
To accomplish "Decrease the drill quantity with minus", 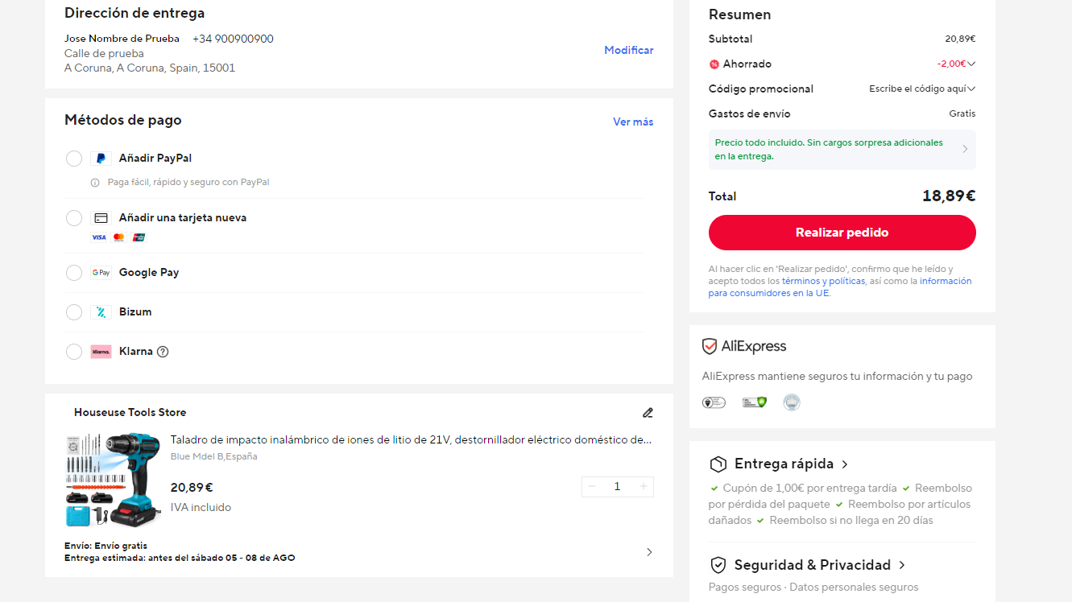I will coord(592,486).
